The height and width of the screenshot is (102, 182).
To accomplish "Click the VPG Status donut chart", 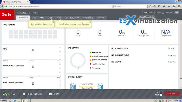I will (x=78, y=60).
